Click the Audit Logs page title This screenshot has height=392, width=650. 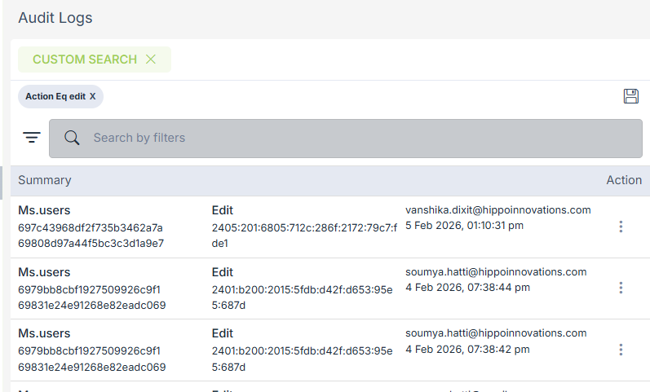55,17
